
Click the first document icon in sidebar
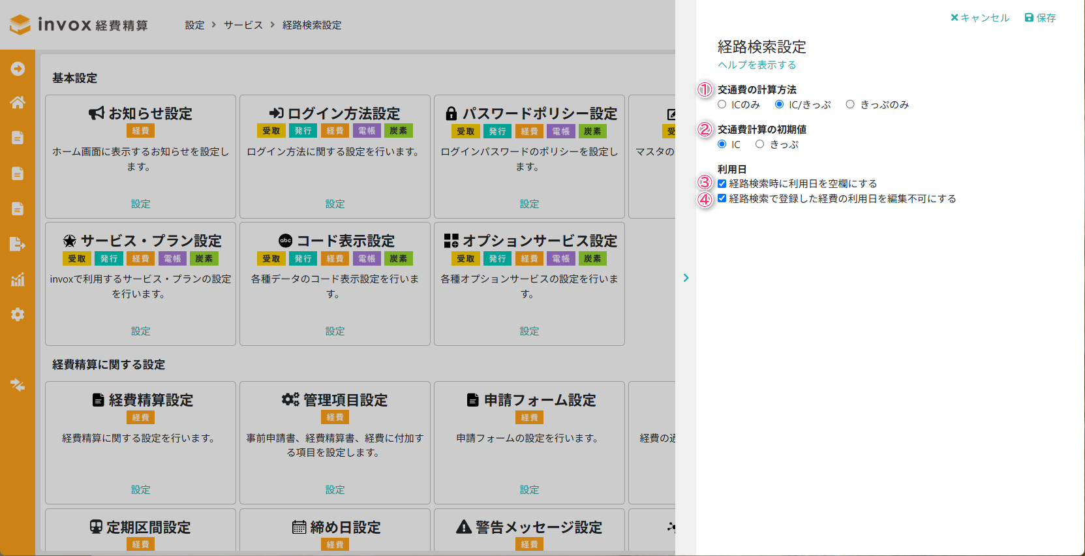(x=18, y=138)
